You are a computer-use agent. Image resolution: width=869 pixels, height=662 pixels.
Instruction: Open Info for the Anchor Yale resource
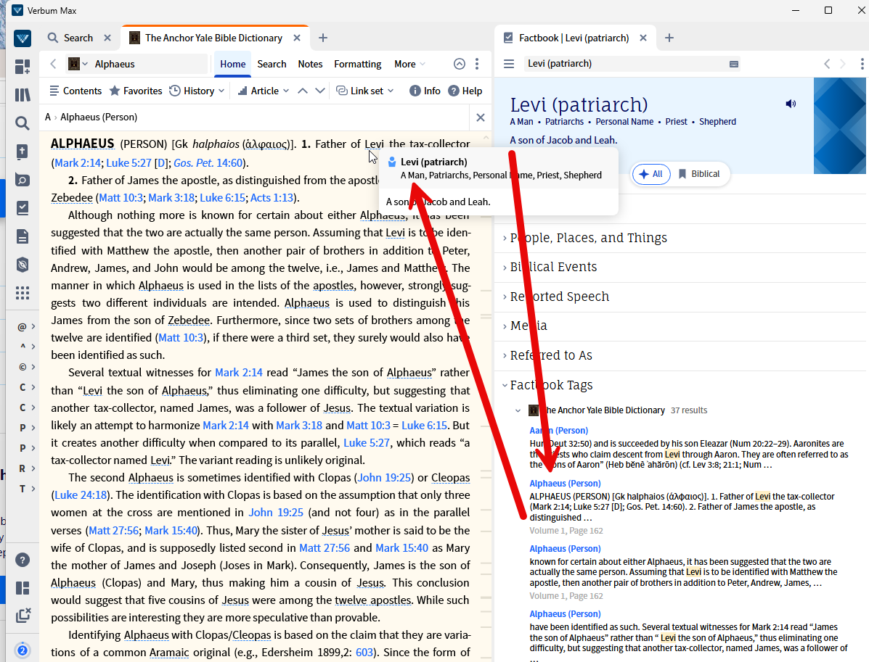click(x=425, y=91)
